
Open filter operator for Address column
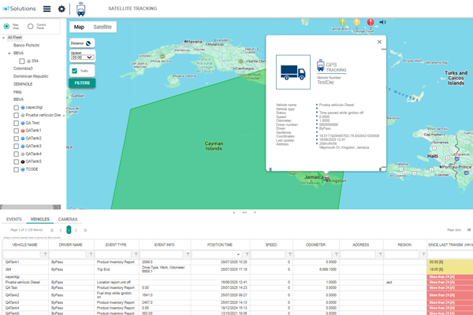click(x=381, y=254)
